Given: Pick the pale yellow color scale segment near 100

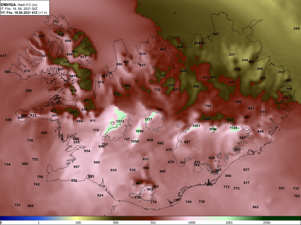Looking at the screenshot, I should 77,218.
